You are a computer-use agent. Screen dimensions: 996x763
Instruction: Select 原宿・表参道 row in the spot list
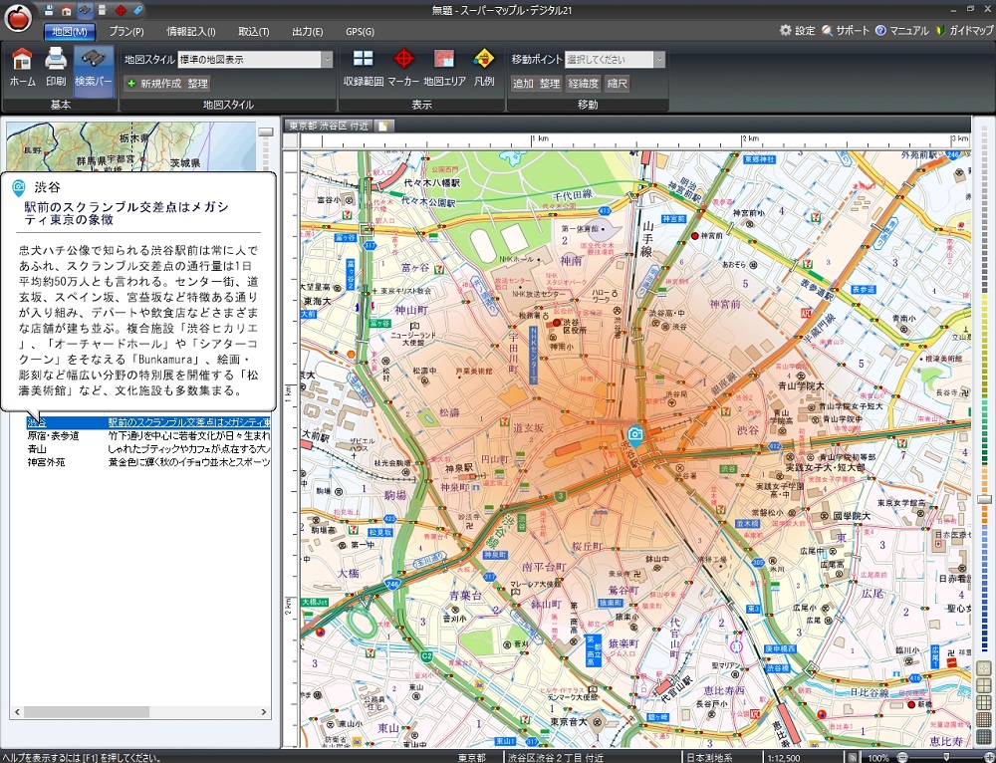tap(148, 436)
